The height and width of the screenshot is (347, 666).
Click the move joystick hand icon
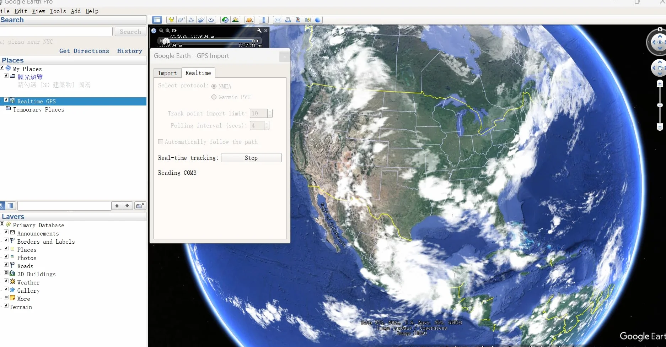tap(660, 67)
